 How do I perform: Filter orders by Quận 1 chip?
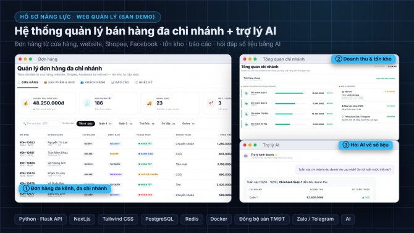pyautogui.click(x=105, y=124)
